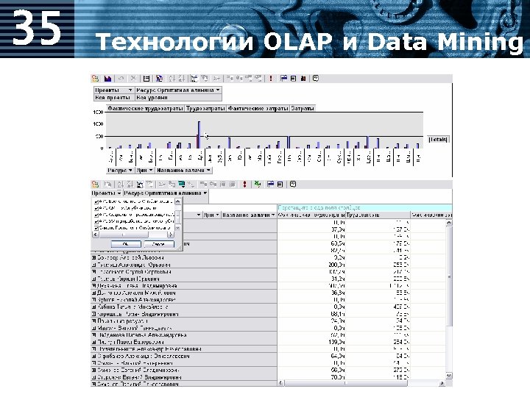
Task: Click Все уровни cell above chart
Action: click(x=178, y=98)
